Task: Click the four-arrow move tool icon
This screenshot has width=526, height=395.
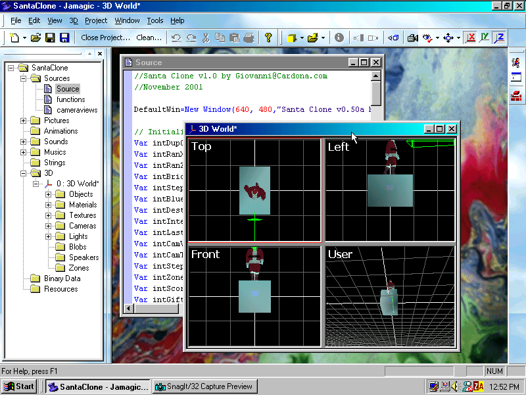Action: click(448, 38)
